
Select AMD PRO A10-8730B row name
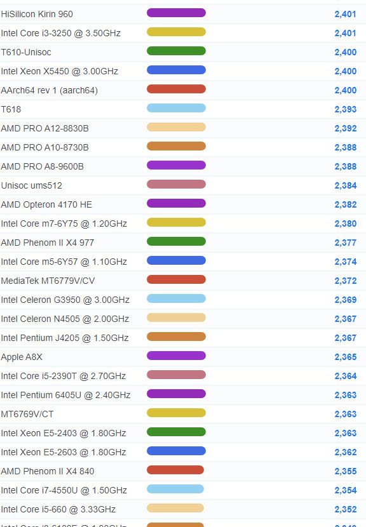(44, 147)
